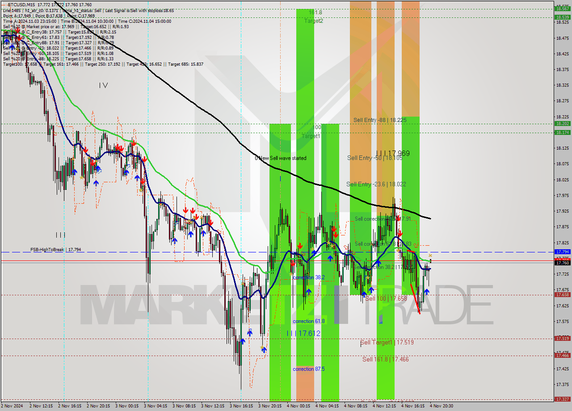Viewport: 572px width, 411px height.
Task: Select the 'Sell Entry -50 | 18.105' label
Action: [375, 158]
